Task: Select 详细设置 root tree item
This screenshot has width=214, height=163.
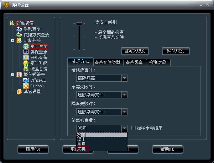Action: pos(25,23)
